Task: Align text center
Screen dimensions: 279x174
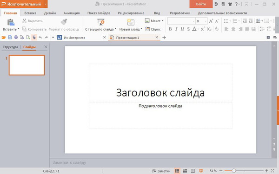Action: [x=233, y=29]
